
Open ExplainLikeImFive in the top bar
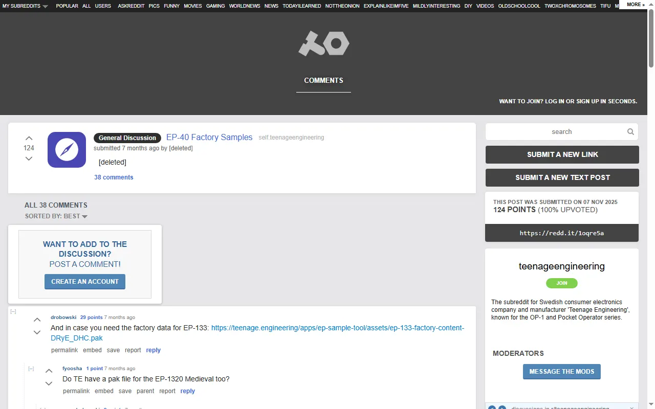pyautogui.click(x=386, y=6)
